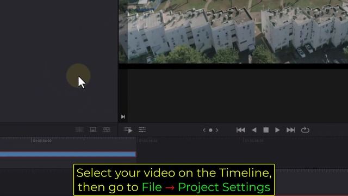The height and width of the screenshot is (196, 348).
Task: Jump to the last frame
Action: click(x=290, y=130)
